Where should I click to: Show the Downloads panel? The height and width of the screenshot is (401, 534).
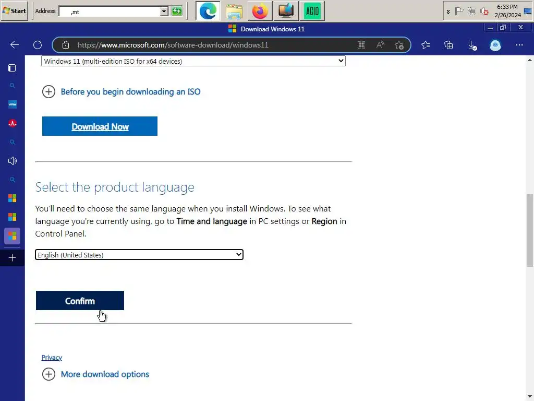[x=472, y=45]
